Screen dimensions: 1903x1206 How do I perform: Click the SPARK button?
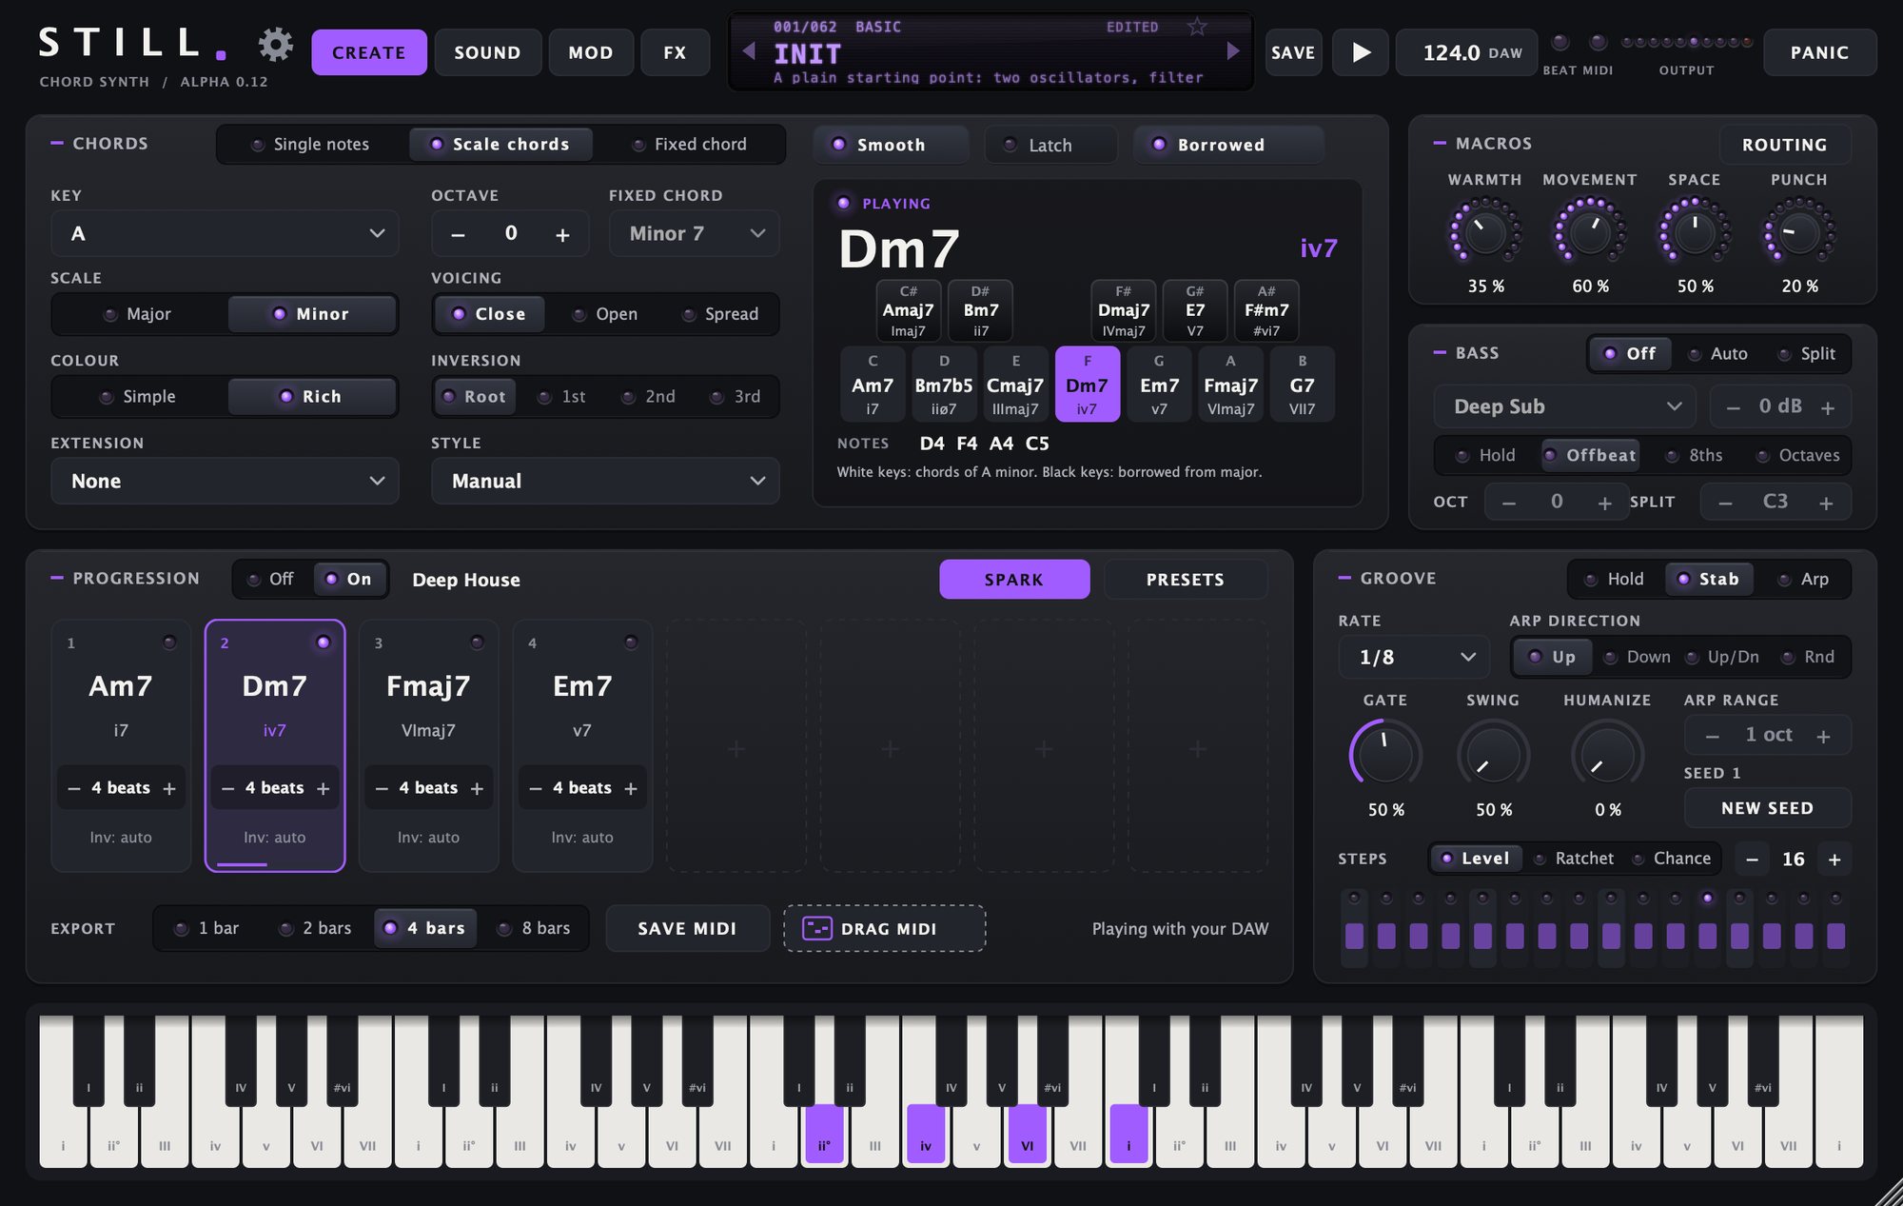click(1014, 579)
